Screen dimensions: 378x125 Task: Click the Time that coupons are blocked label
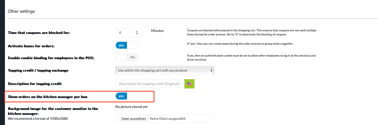point(39,33)
